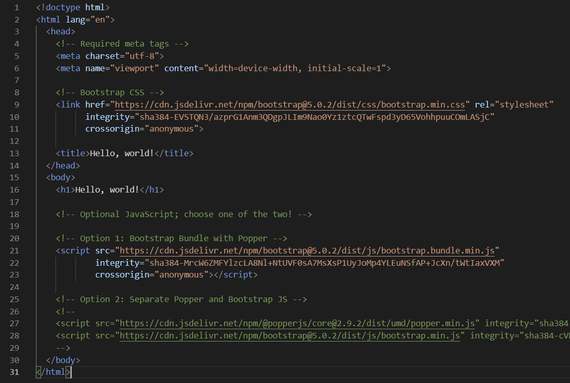This screenshot has width=570, height=383.
Task: Place cursor in the "Bootstrap CSS" comment
Action: tap(110, 93)
